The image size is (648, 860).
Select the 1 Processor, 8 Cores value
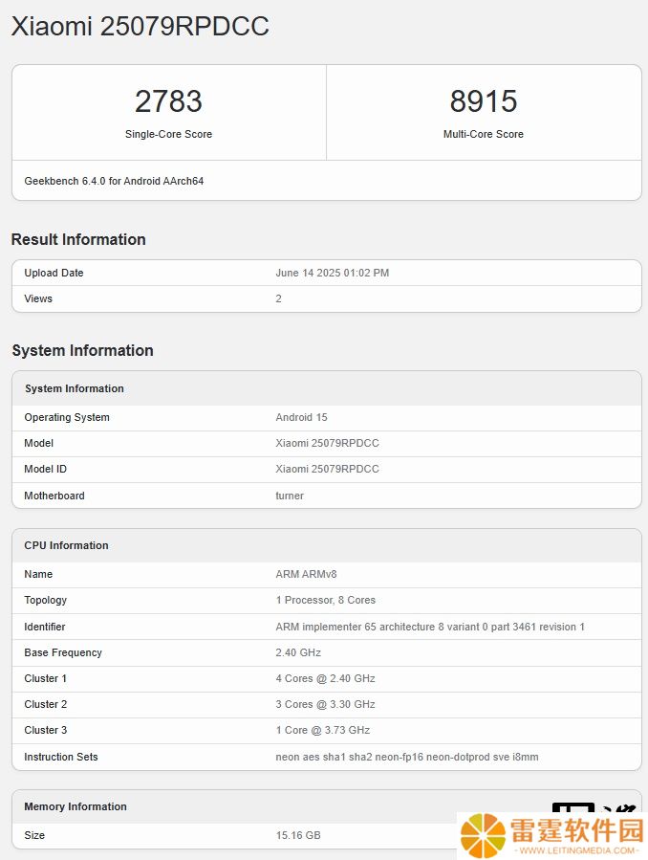pos(326,600)
